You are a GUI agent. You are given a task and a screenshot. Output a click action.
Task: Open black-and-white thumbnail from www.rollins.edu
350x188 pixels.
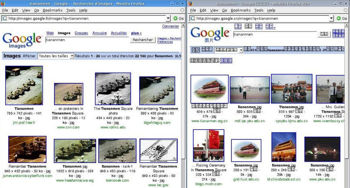coord(113,89)
